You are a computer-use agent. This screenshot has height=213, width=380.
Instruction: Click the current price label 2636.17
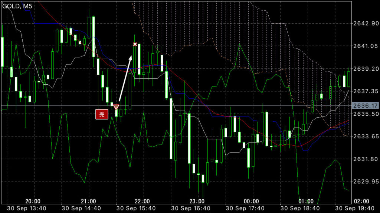point(365,105)
